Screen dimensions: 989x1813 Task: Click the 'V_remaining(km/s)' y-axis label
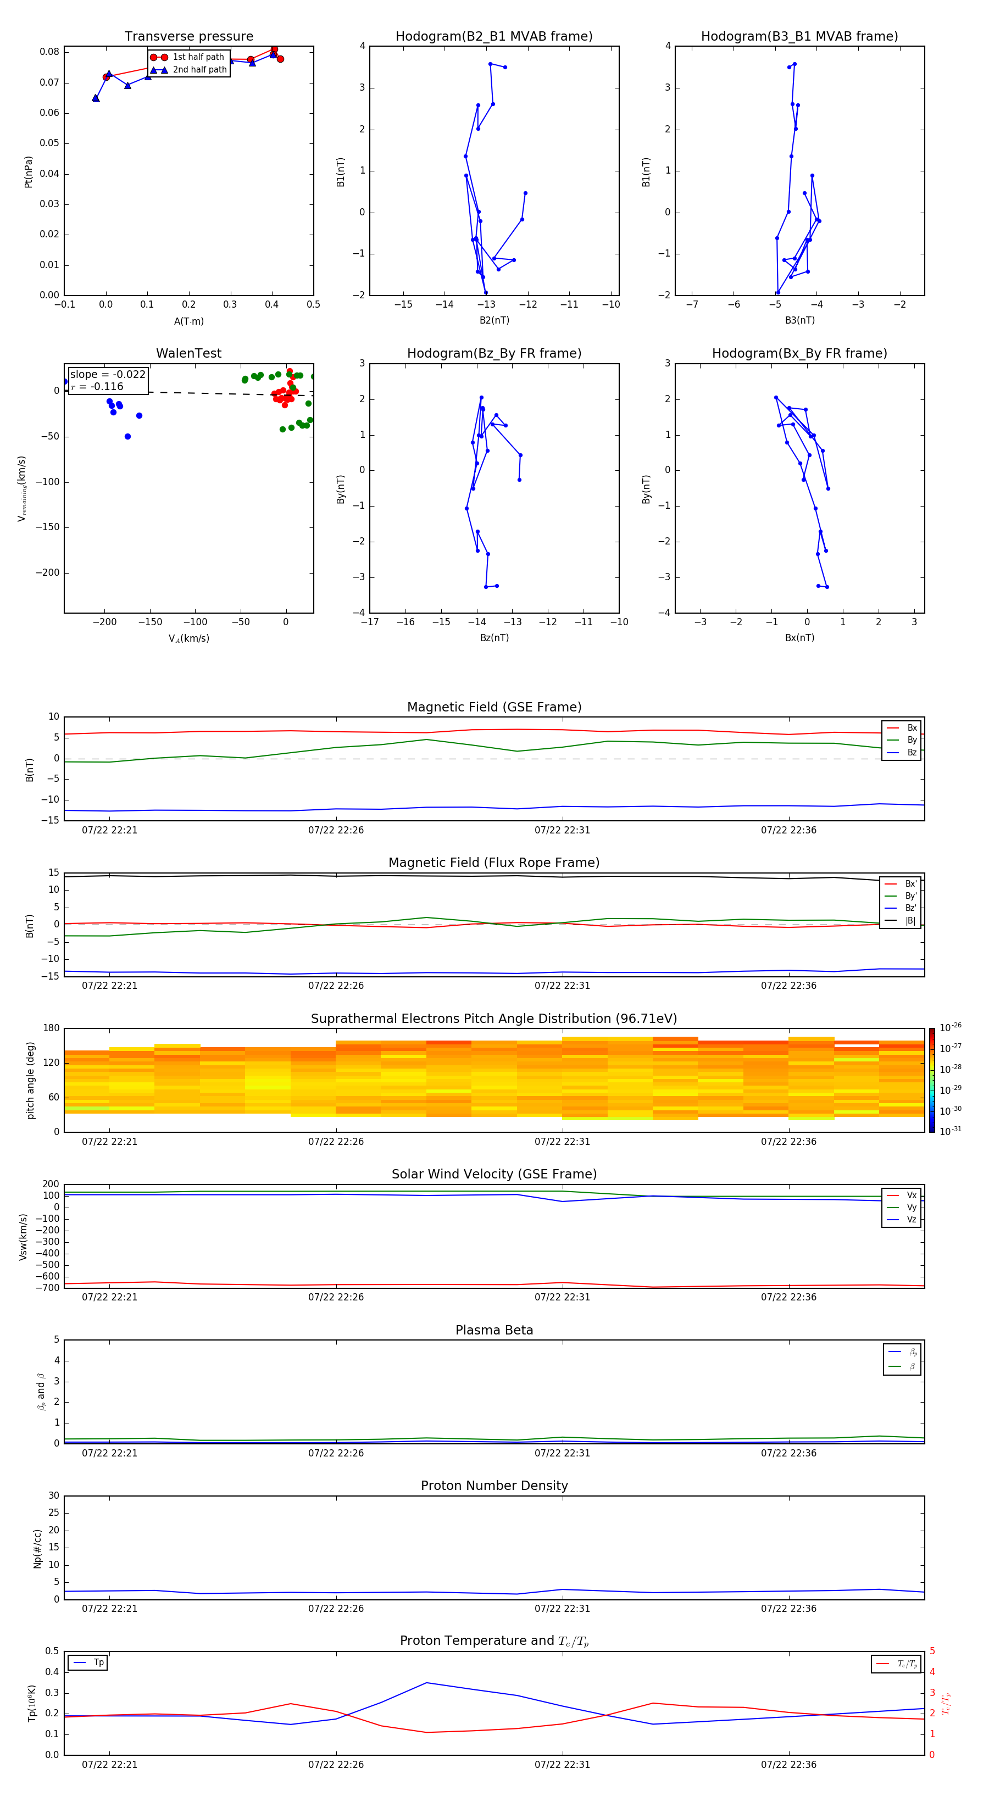click(x=22, y=488)
